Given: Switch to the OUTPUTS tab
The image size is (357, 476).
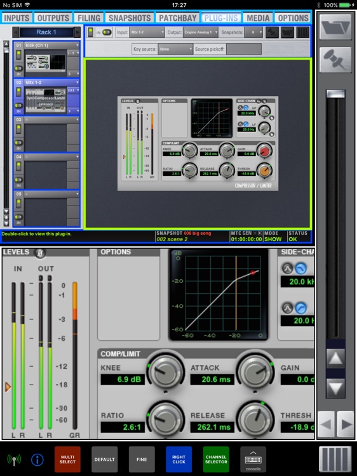Looking at the screenshot, I should click(53, 18).
